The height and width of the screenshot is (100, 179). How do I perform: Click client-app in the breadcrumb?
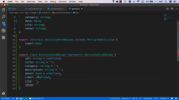click(13, 13)
